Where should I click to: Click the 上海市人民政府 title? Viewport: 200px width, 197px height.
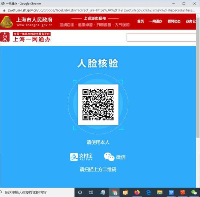(x=34, y=20)
